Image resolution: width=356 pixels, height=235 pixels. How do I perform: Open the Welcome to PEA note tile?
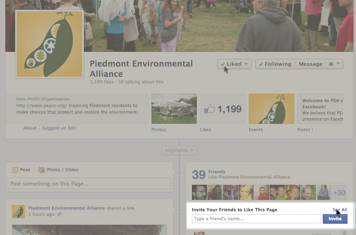coord(320,109)
